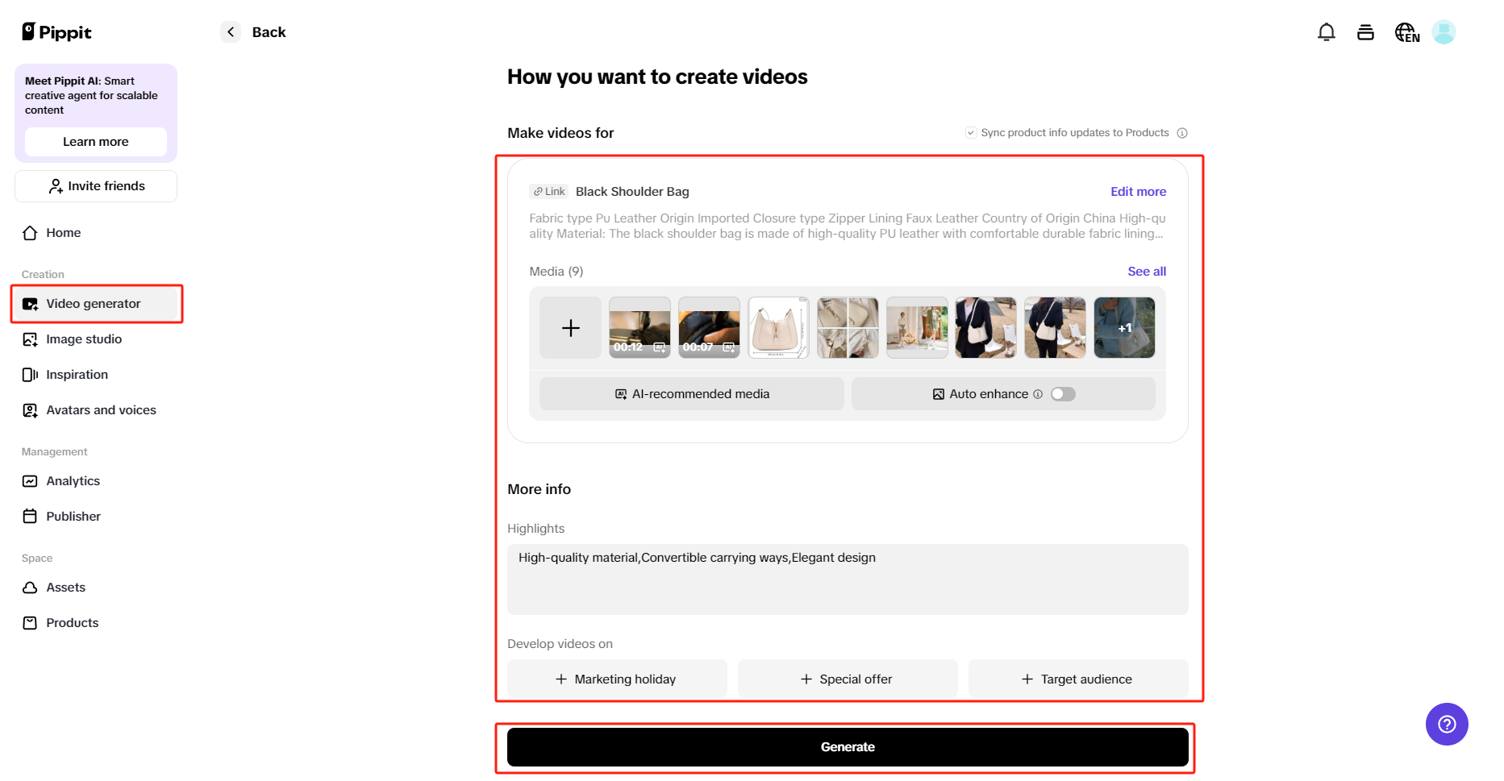This screenshot has width=1504, height=781.
Task: Expand Special offer options
Action: [847, 679]
